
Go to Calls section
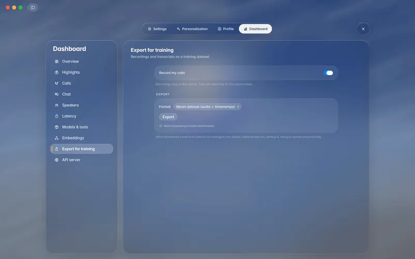point(81,83)
